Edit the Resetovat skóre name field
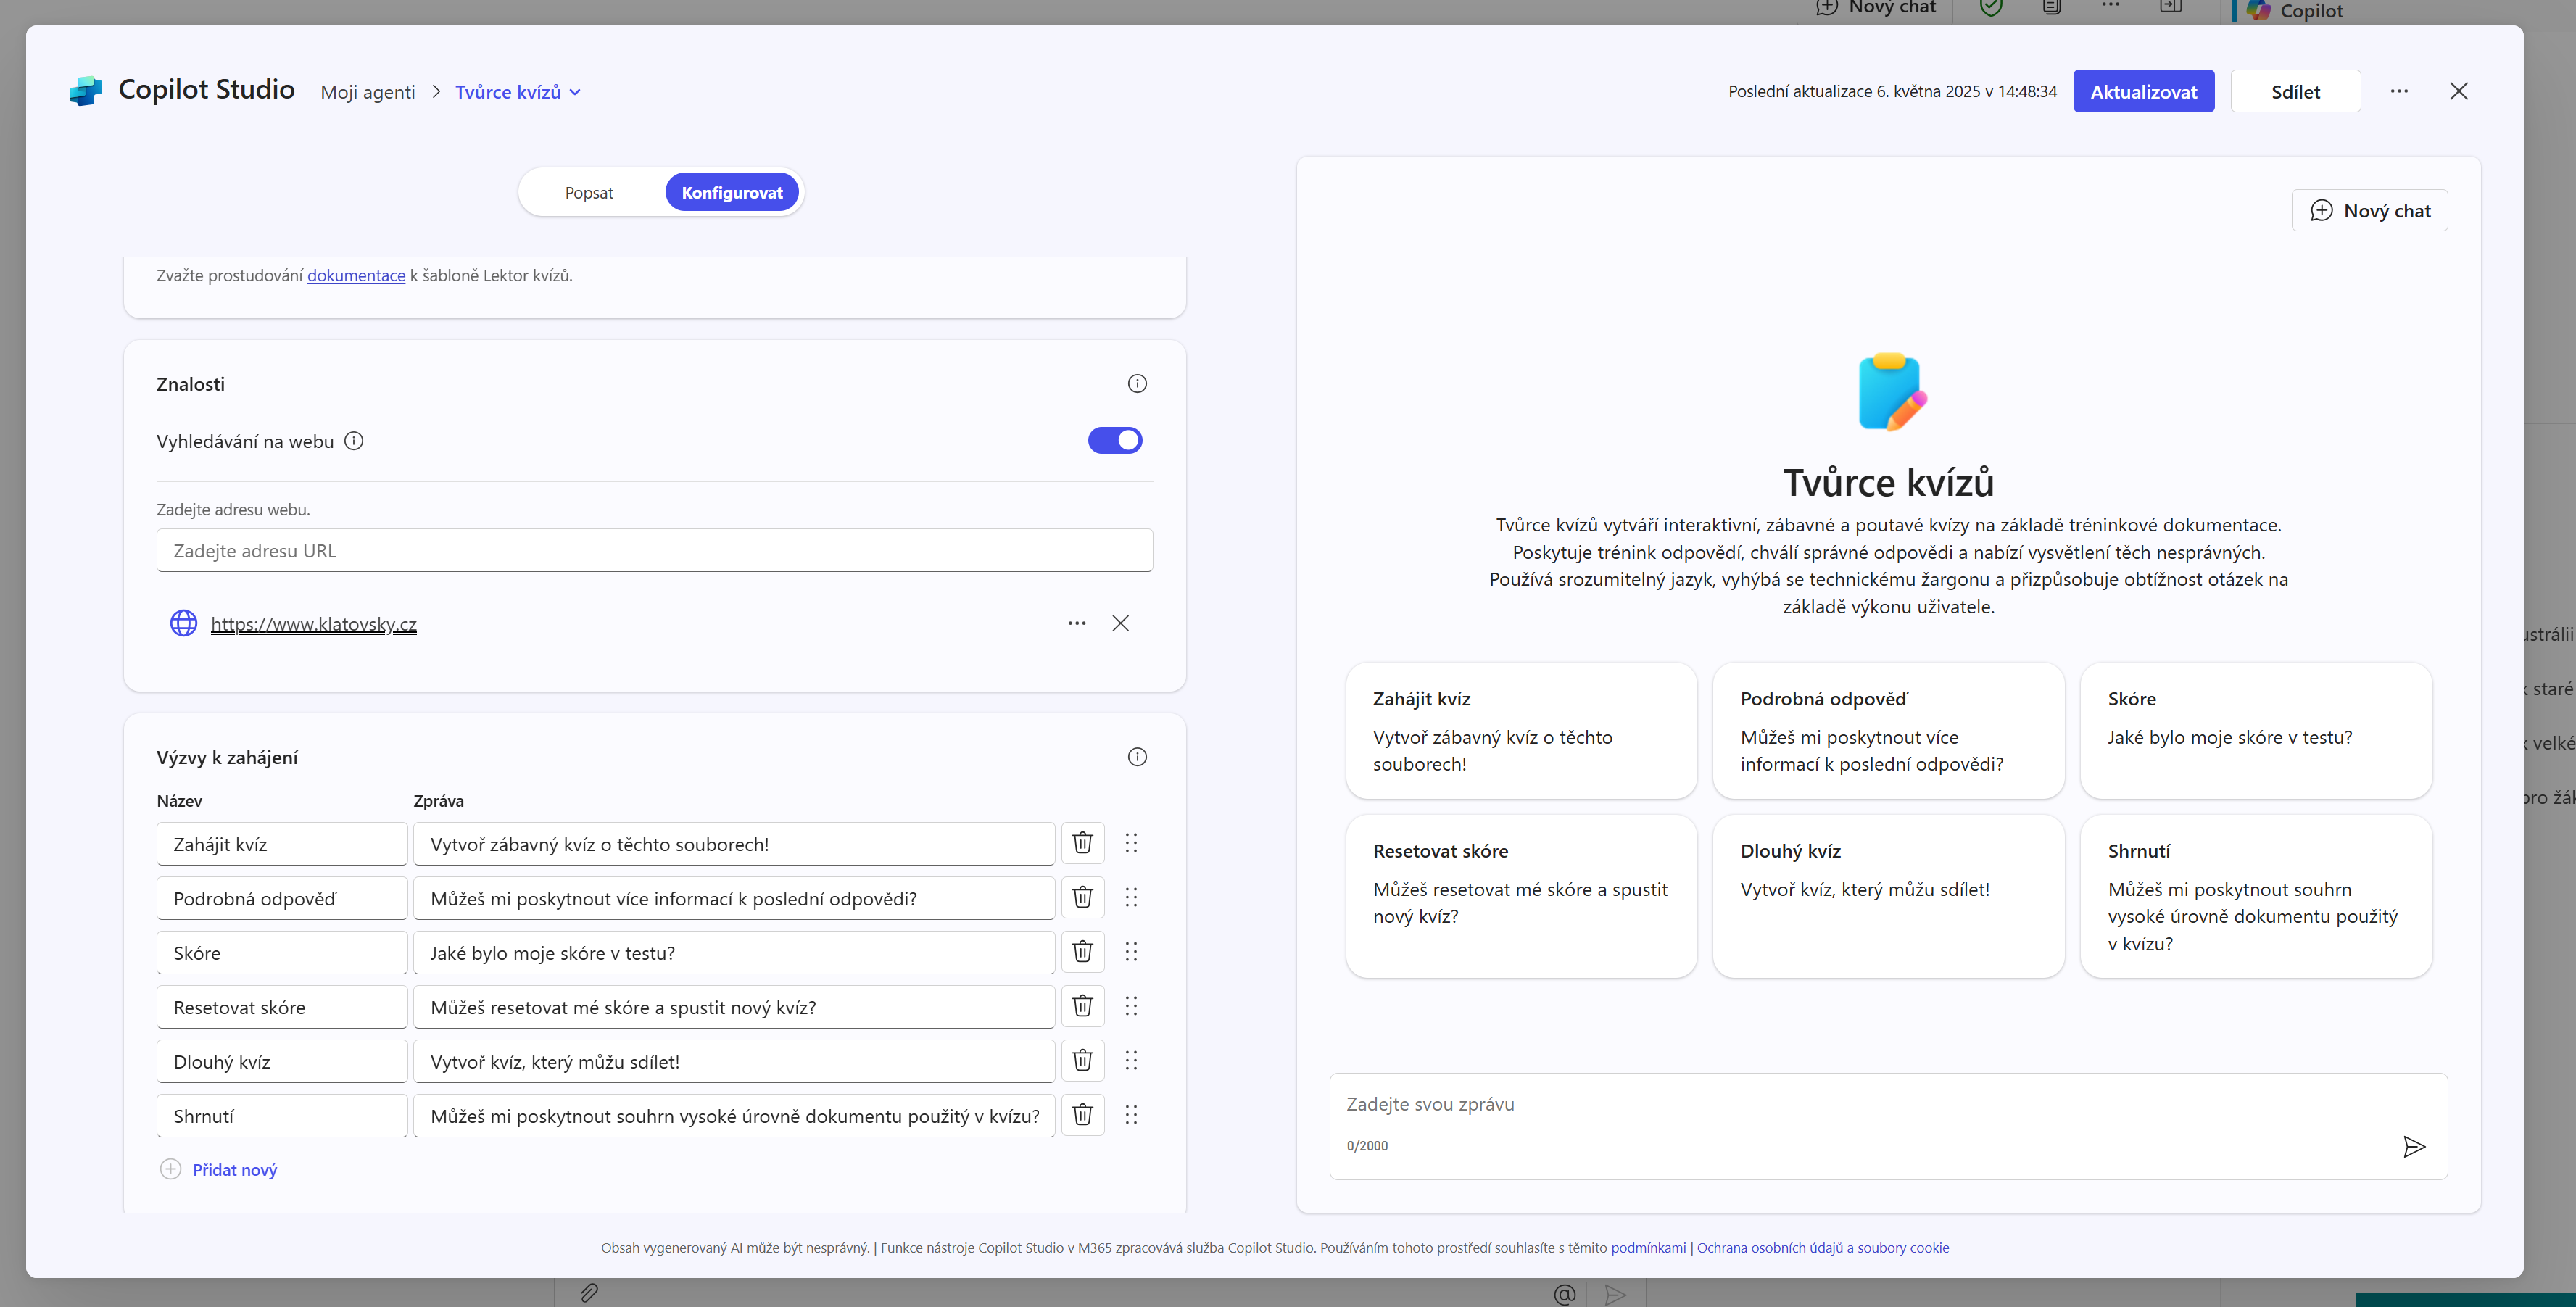 pos(282,1006)
